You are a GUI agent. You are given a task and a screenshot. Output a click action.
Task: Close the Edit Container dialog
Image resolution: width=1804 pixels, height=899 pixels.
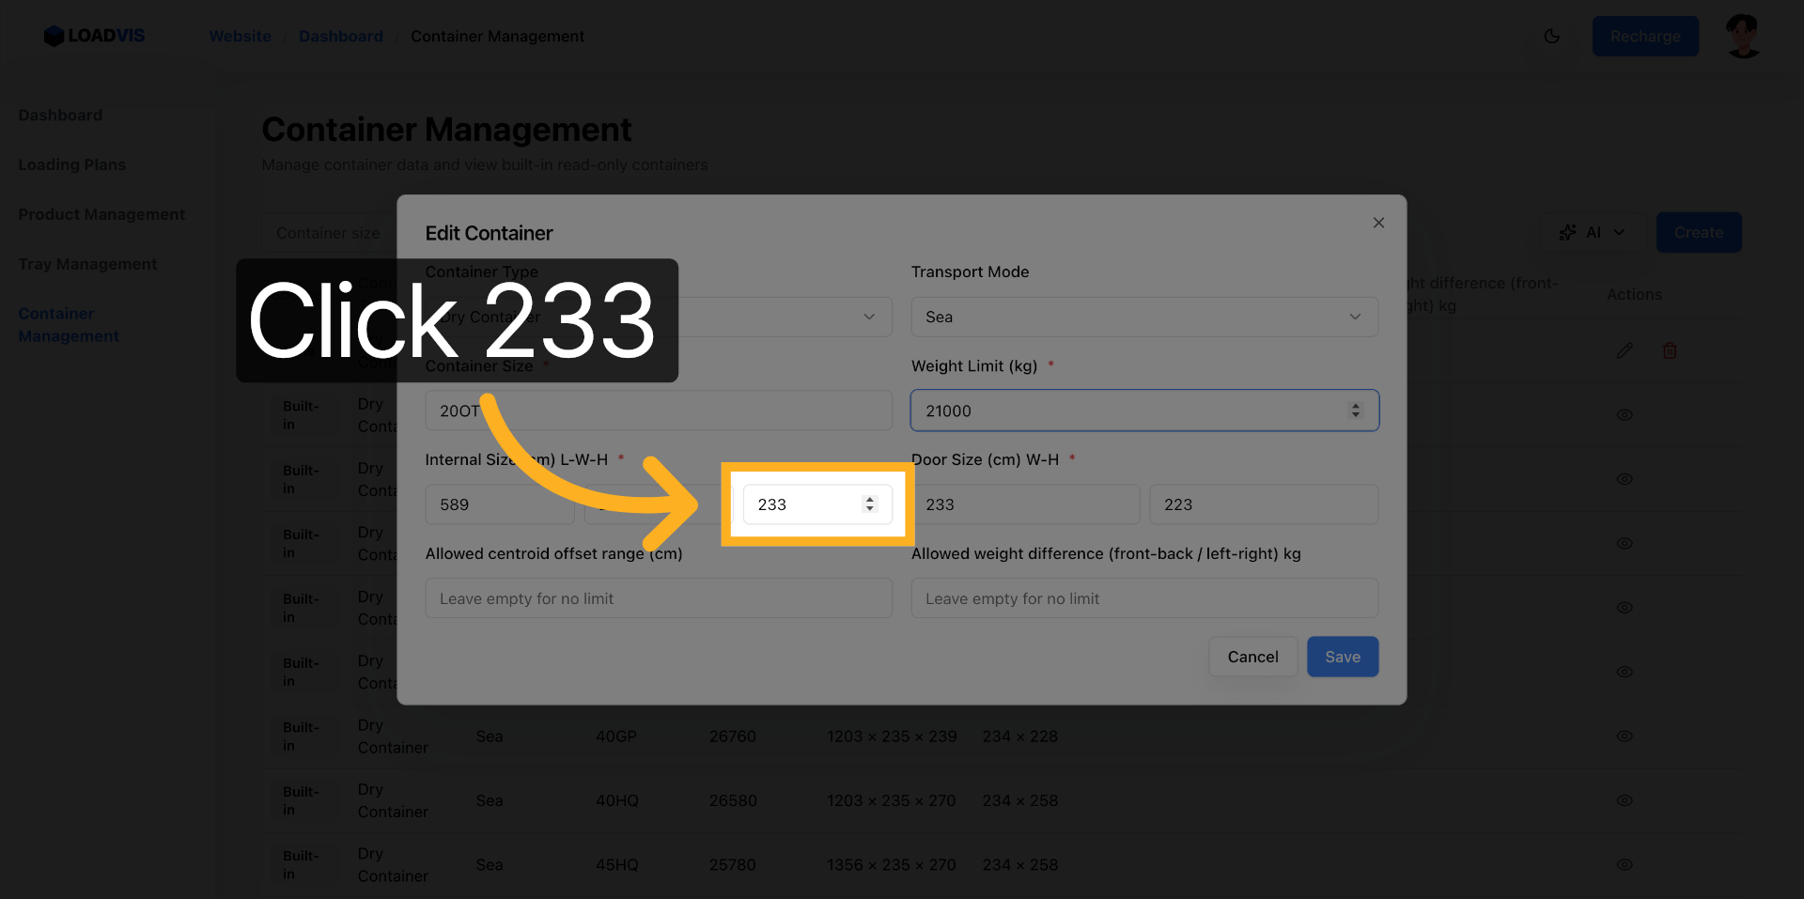coord(1378,223)
